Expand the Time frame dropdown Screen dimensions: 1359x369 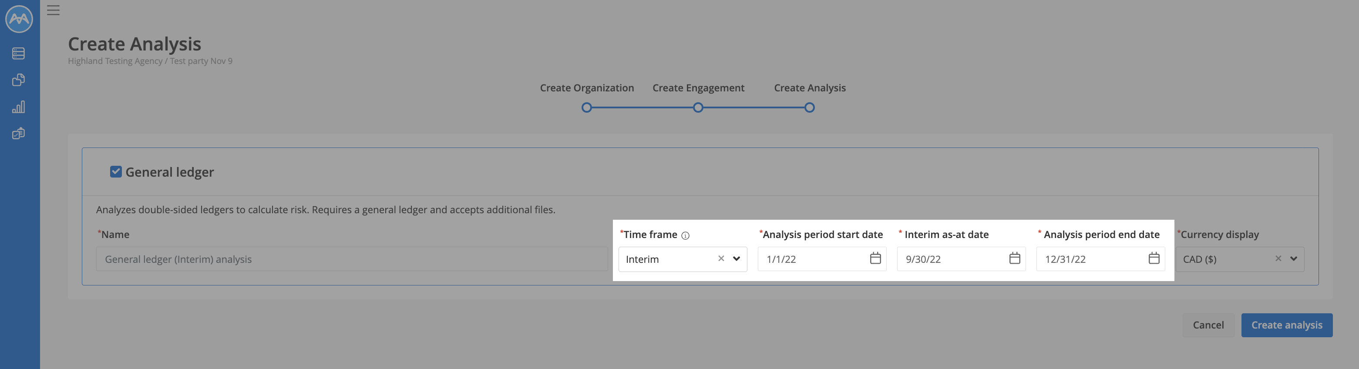coord(737,258)
